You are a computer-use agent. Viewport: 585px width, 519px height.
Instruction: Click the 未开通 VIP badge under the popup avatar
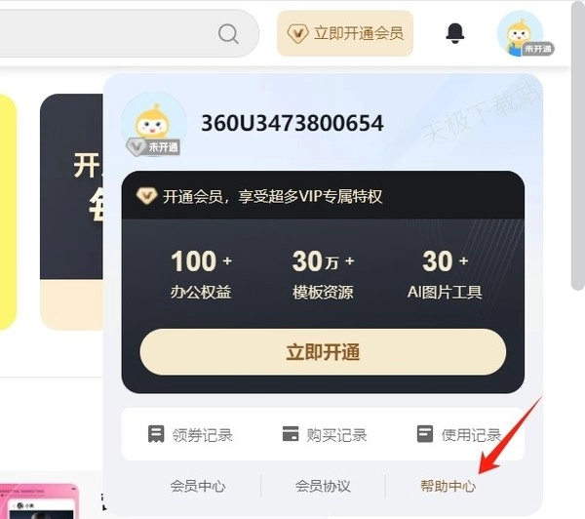(x=153, y=146)
